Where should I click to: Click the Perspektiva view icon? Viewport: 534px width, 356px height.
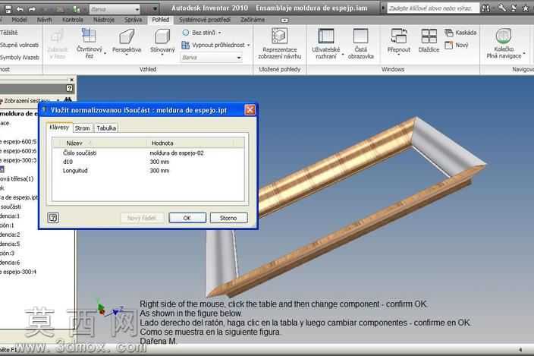click(127, 36)
